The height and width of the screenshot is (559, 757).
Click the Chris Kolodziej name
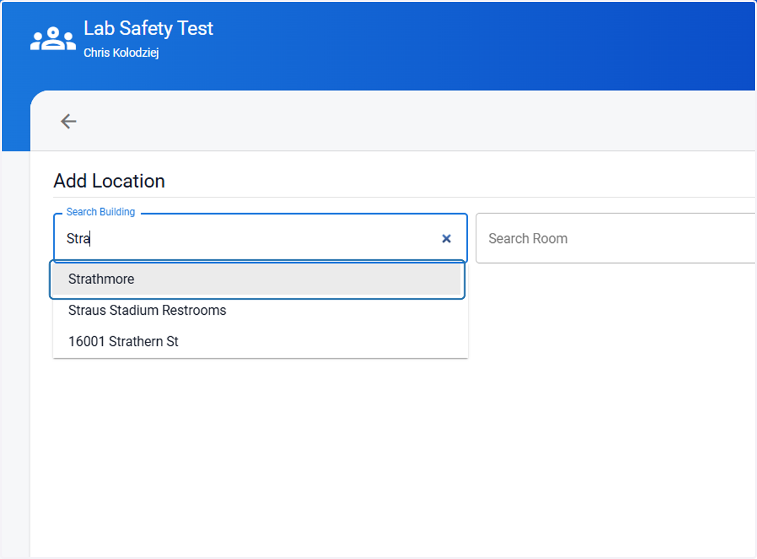tap(121, 53)
